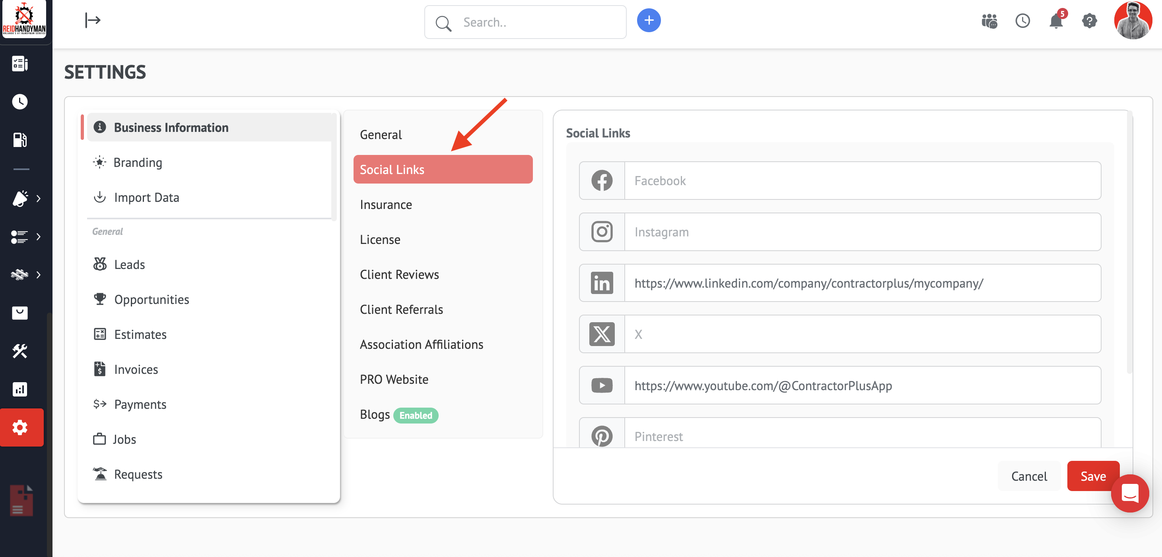
Task: Open the Branding settings section
Action: point(138,162)
